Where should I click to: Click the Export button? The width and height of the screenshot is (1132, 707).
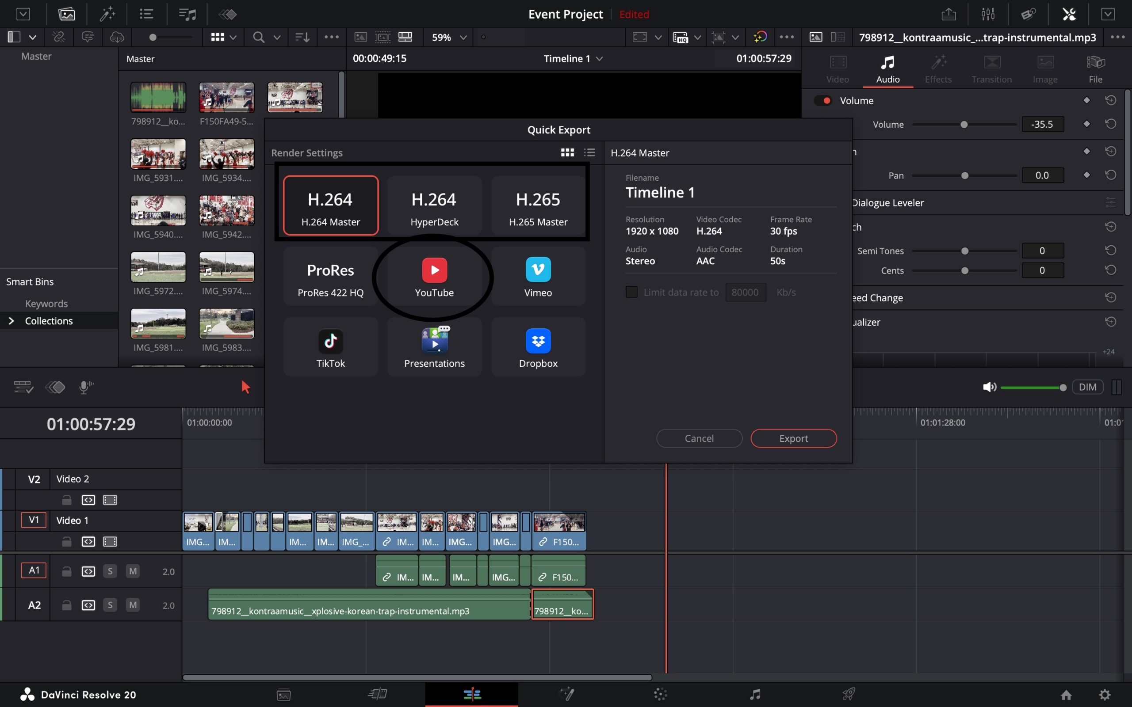click(793, 438)
